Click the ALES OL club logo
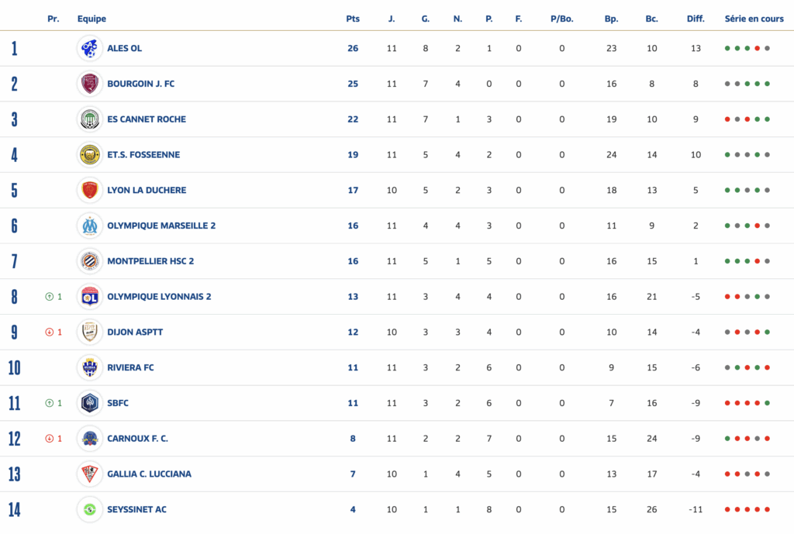Screen dimensions: 794x534 [x=90, y=48]
